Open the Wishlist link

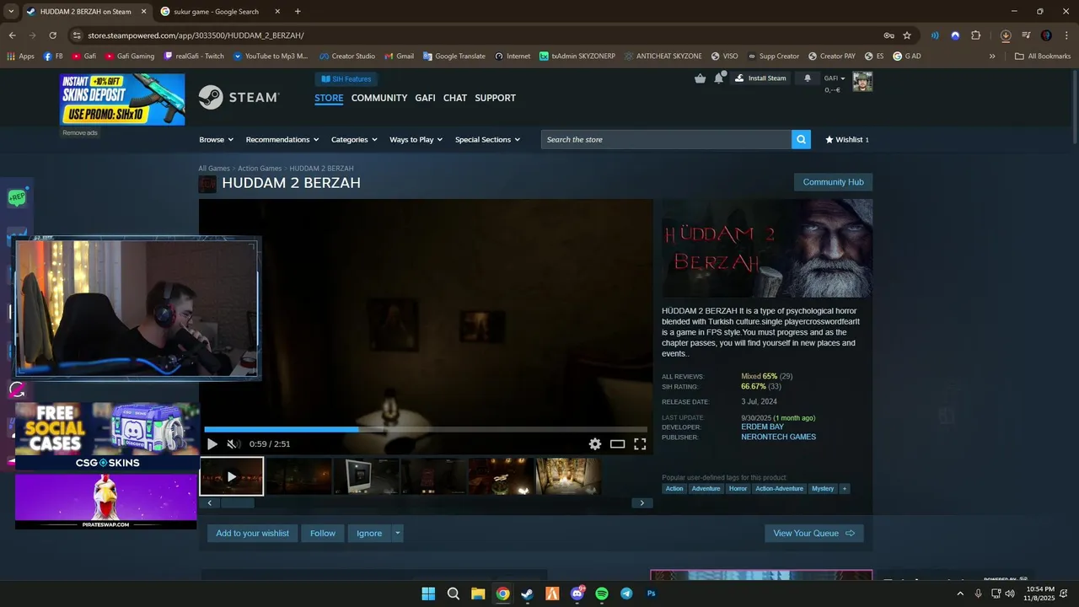pyautogui.click(x=847, y=140)
